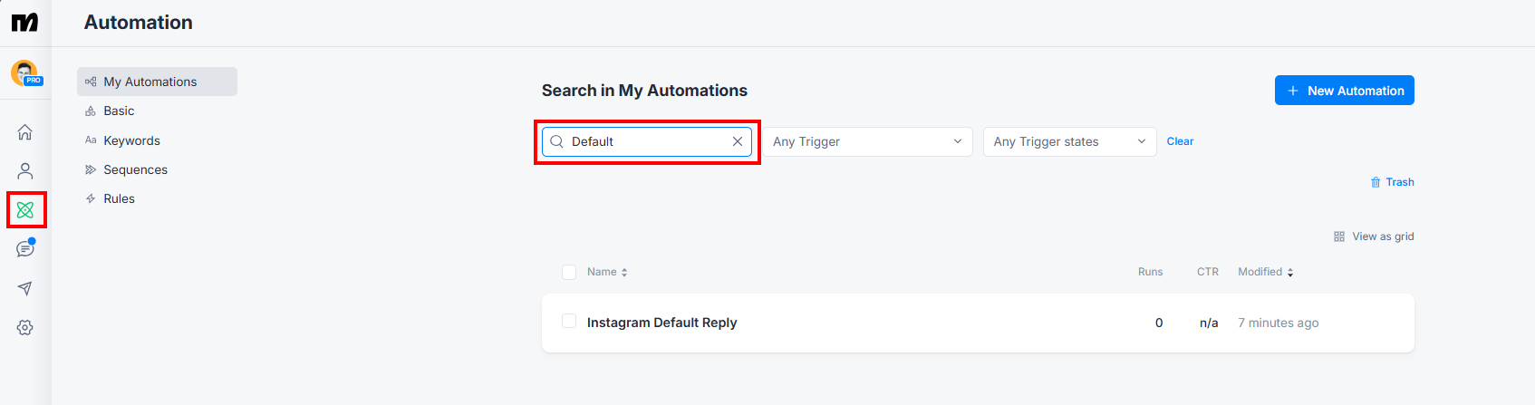Open the Home icon in sidebar
This screenshot has width=1535, height=405.
click(x=25, y=132)
